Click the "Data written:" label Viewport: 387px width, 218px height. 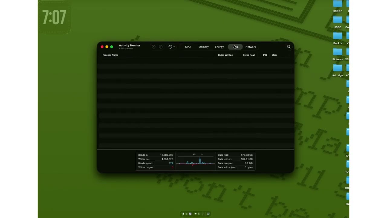click(x=225, y=159)
